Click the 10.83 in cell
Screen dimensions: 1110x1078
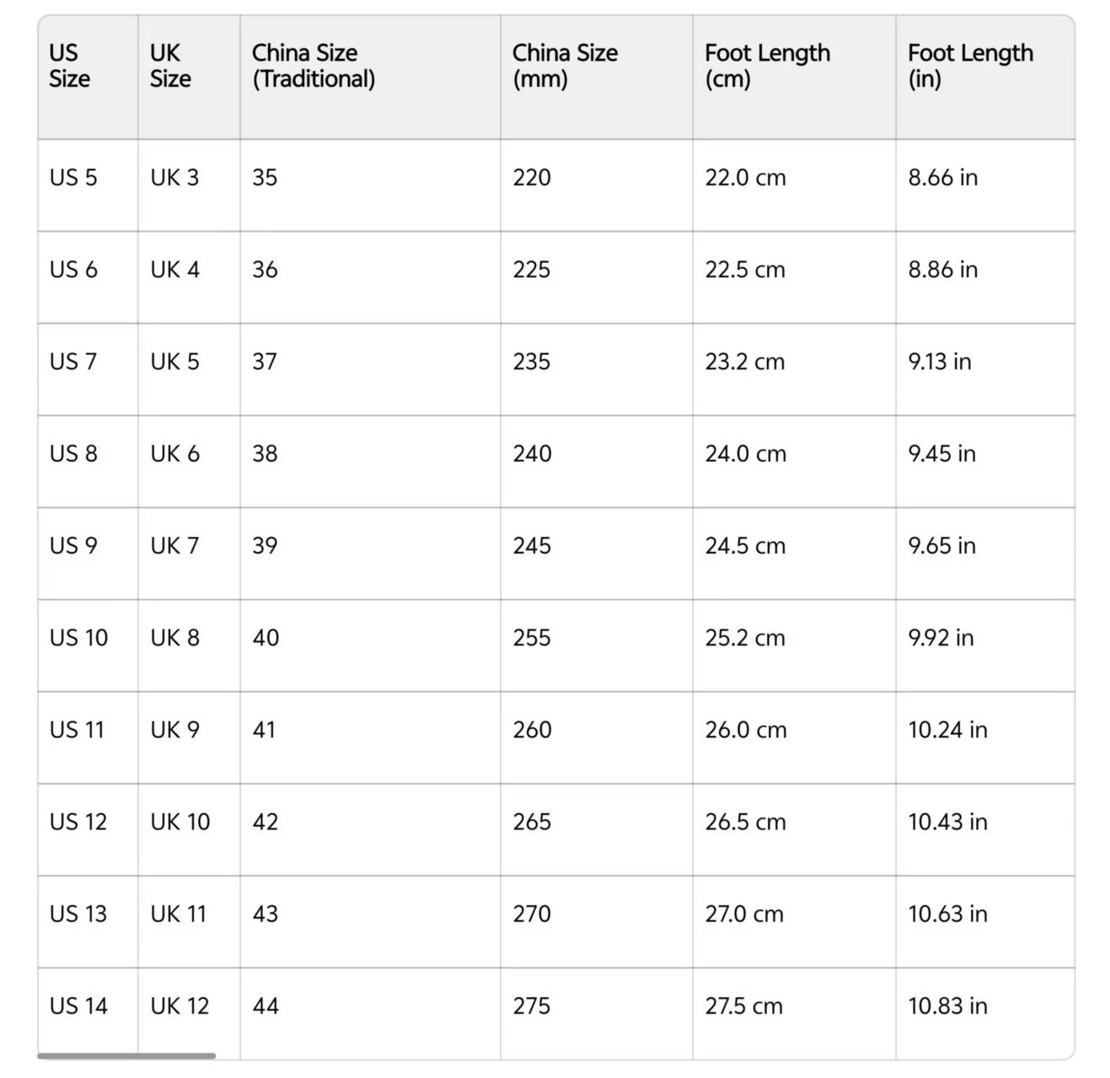(947, 1006)
